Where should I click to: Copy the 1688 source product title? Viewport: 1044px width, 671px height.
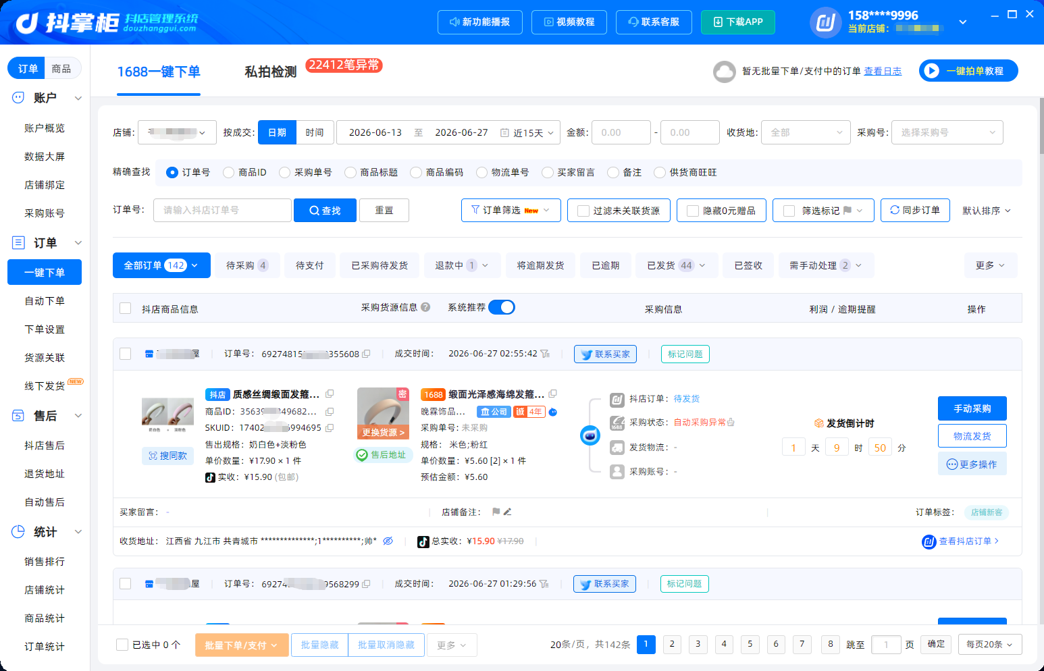point(552,394)
